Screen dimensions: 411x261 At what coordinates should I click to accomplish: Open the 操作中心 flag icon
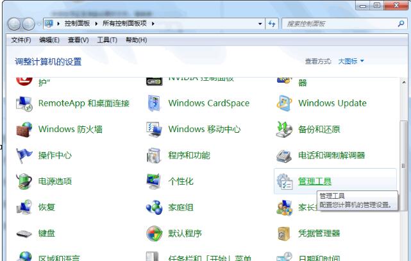(24, 155)
